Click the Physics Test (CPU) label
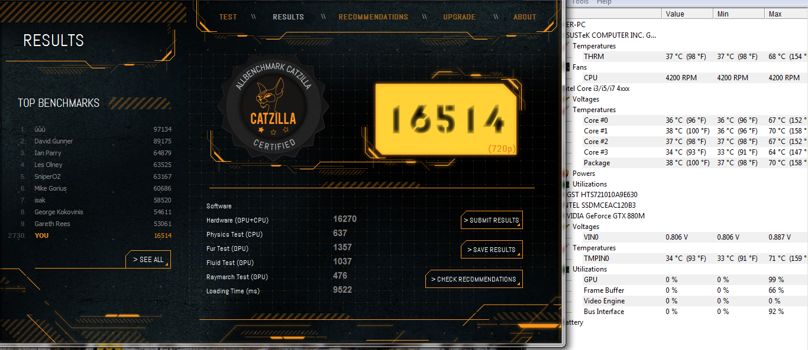Viewport: 808px width, 350px height. pyautogui.click(x=234, y=234)
